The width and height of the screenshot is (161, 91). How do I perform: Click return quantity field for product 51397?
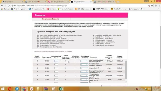click(x=56, y=72)
